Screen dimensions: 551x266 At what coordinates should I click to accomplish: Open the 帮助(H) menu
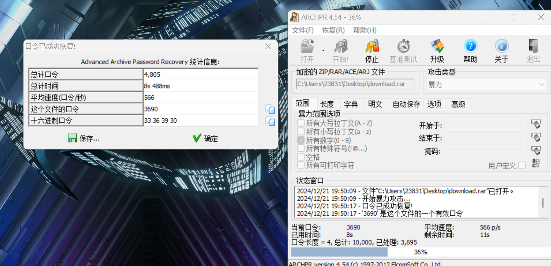(365, 30)
